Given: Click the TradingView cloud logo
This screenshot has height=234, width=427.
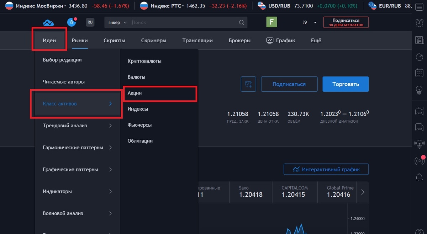Looking at the screenshot, I should point(48,23).
